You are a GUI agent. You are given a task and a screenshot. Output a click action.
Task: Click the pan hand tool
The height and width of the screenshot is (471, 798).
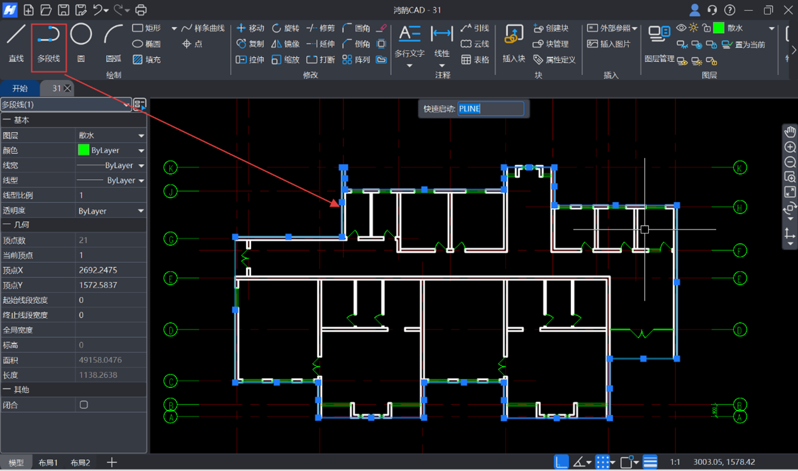tap(790, 131)
